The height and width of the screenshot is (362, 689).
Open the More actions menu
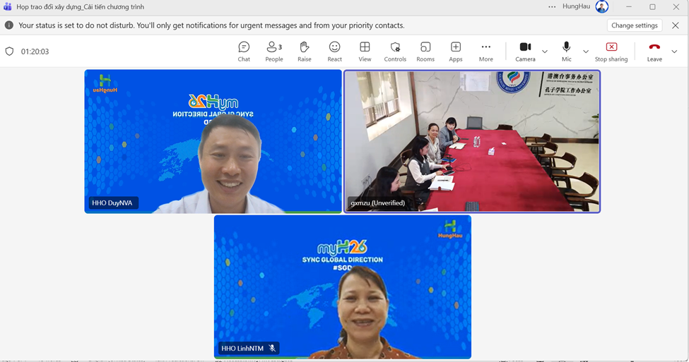(485, 52)
